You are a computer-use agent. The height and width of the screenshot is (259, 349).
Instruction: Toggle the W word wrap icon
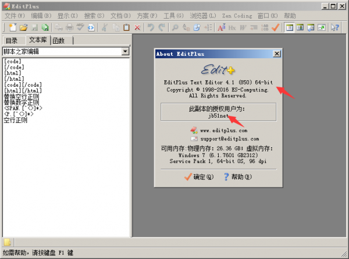click(243, 27)
